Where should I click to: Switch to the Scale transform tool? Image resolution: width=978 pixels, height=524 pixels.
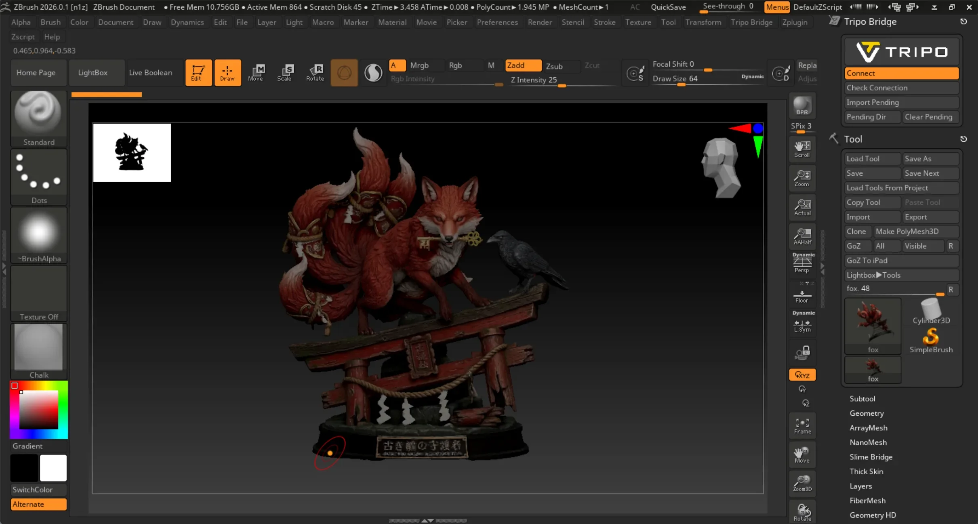[285, 73]
